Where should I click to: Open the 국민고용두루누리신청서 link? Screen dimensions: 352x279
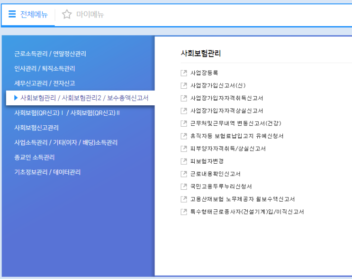[x=221, y=186]
